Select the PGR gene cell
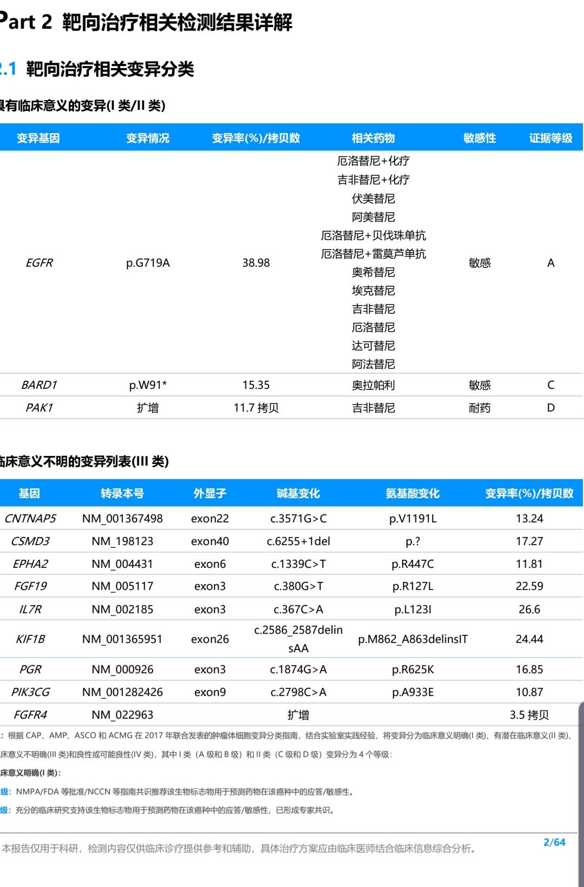Viewport: 584px width, 887px height. [30, 670]
